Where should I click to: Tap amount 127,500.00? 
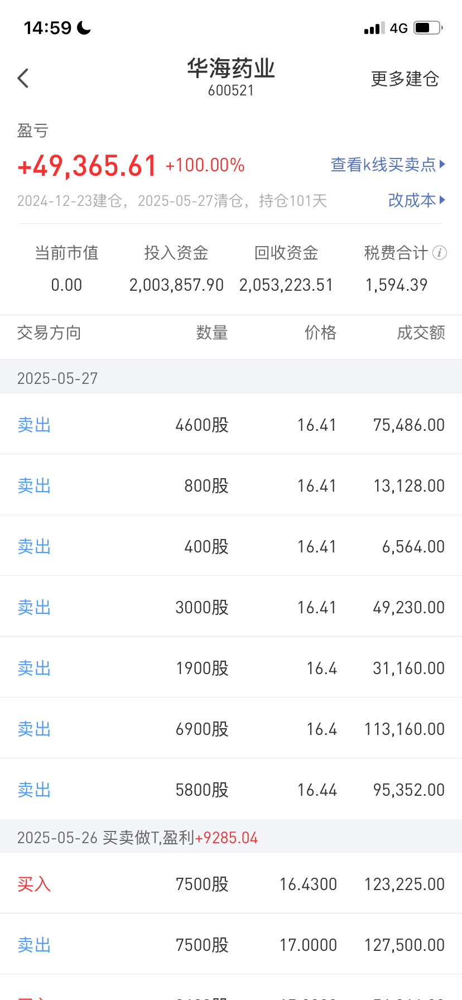tap(405, 945)
